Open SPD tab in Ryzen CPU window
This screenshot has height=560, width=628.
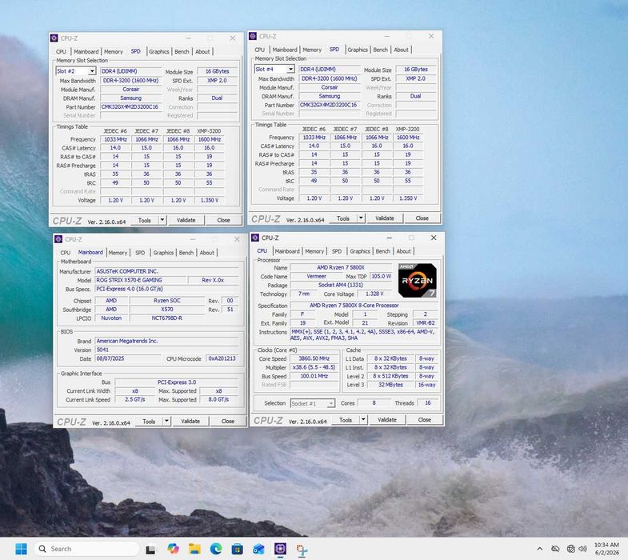(337, 251)
